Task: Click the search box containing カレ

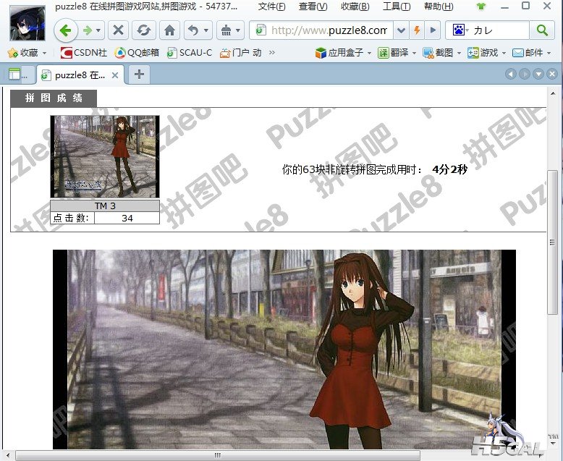Action: [501, 30]
